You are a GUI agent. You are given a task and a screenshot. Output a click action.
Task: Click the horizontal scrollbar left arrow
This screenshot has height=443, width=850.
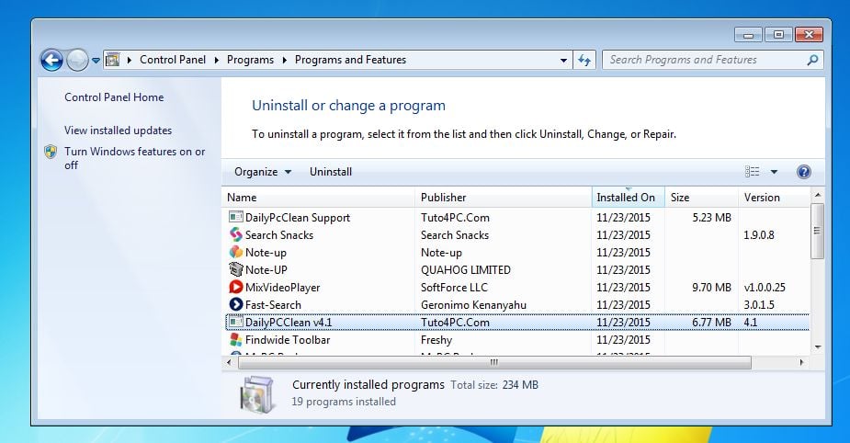[230, 362]
